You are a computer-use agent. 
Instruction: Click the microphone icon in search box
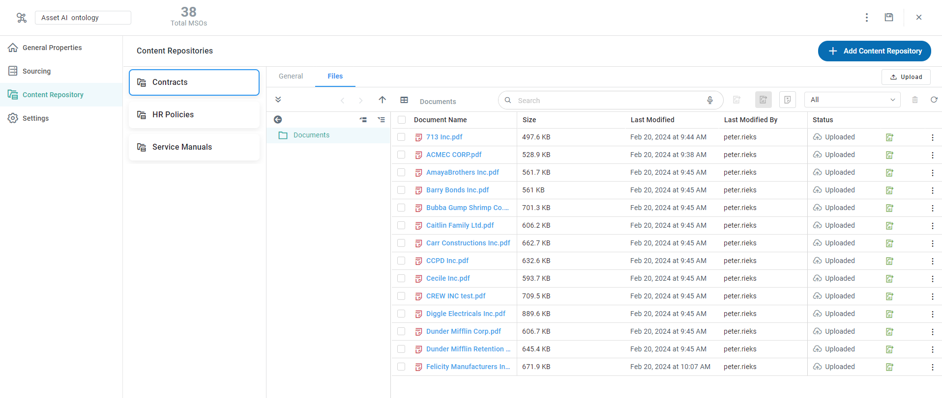710,100
